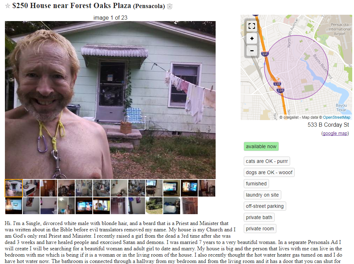Open the green yard thumbnail
The image size is (354, 264).
coord(154,206)
